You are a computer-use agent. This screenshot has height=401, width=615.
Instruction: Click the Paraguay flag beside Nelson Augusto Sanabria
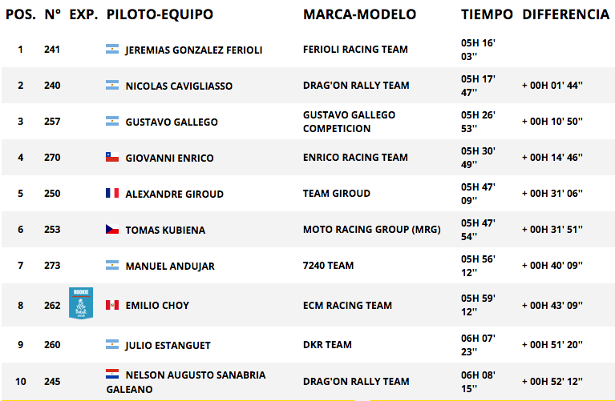click(x=112, y=374)
